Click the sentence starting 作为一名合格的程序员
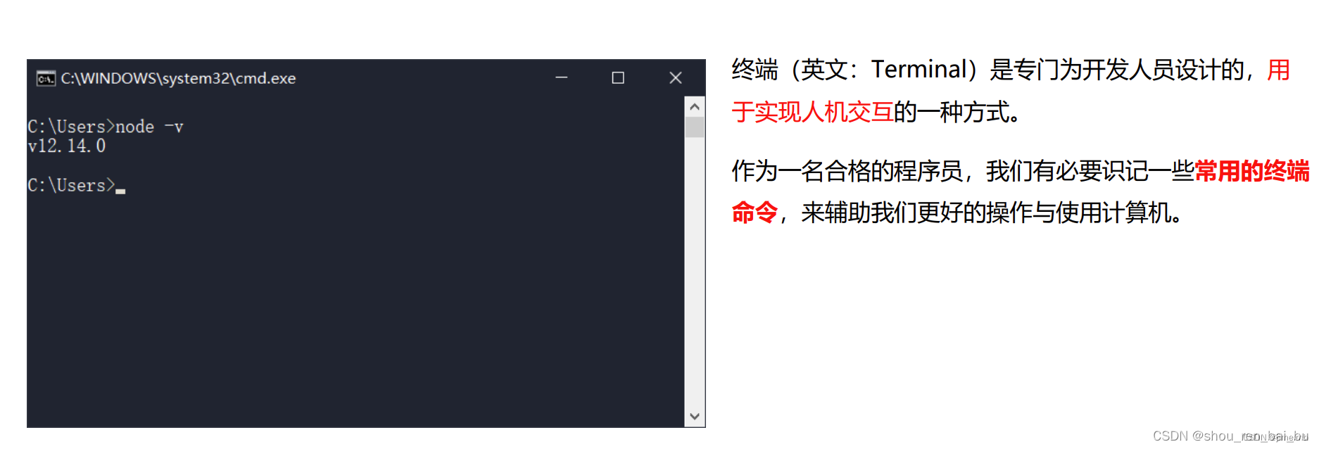1319x449 pixels. click(x=1021, y=191)
